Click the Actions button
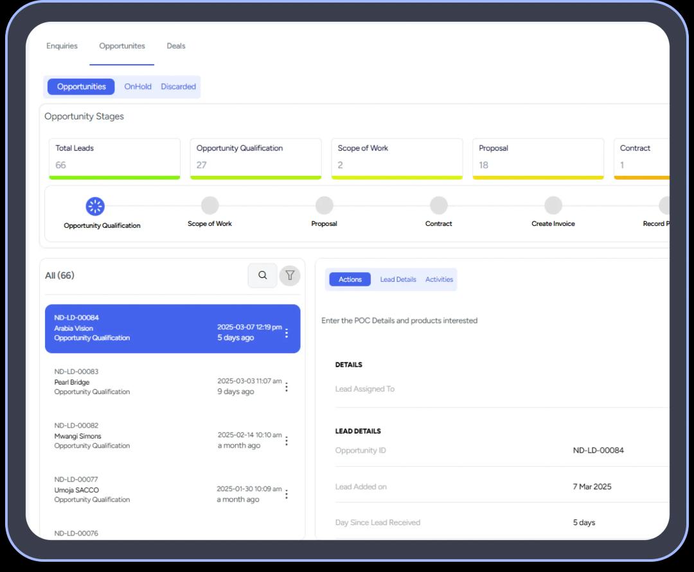 350,279
